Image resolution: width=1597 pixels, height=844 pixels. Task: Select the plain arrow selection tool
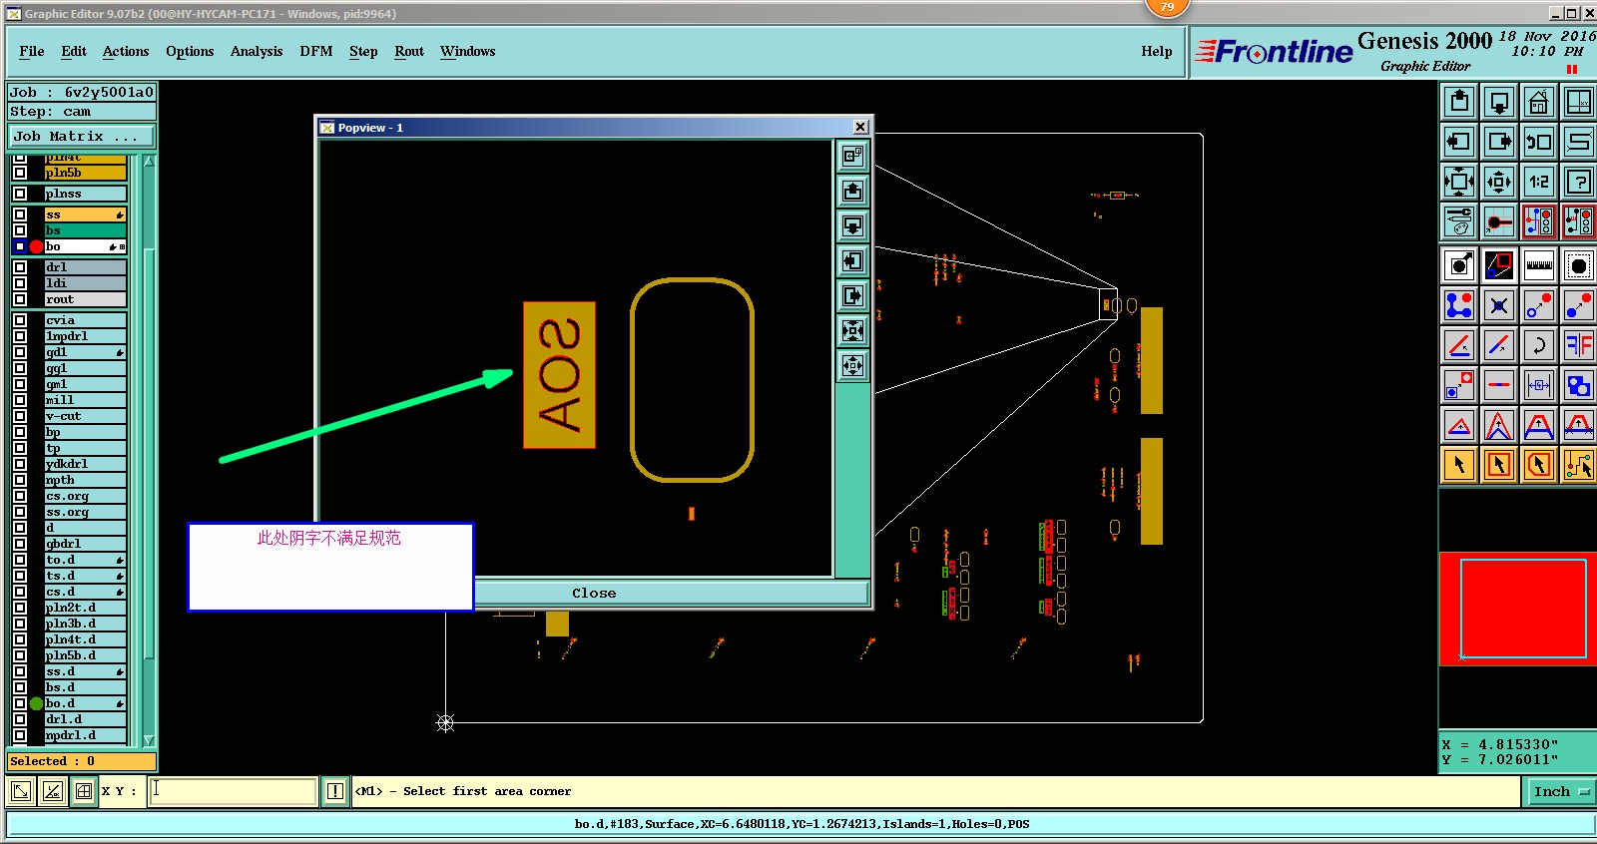(1459, 464)
